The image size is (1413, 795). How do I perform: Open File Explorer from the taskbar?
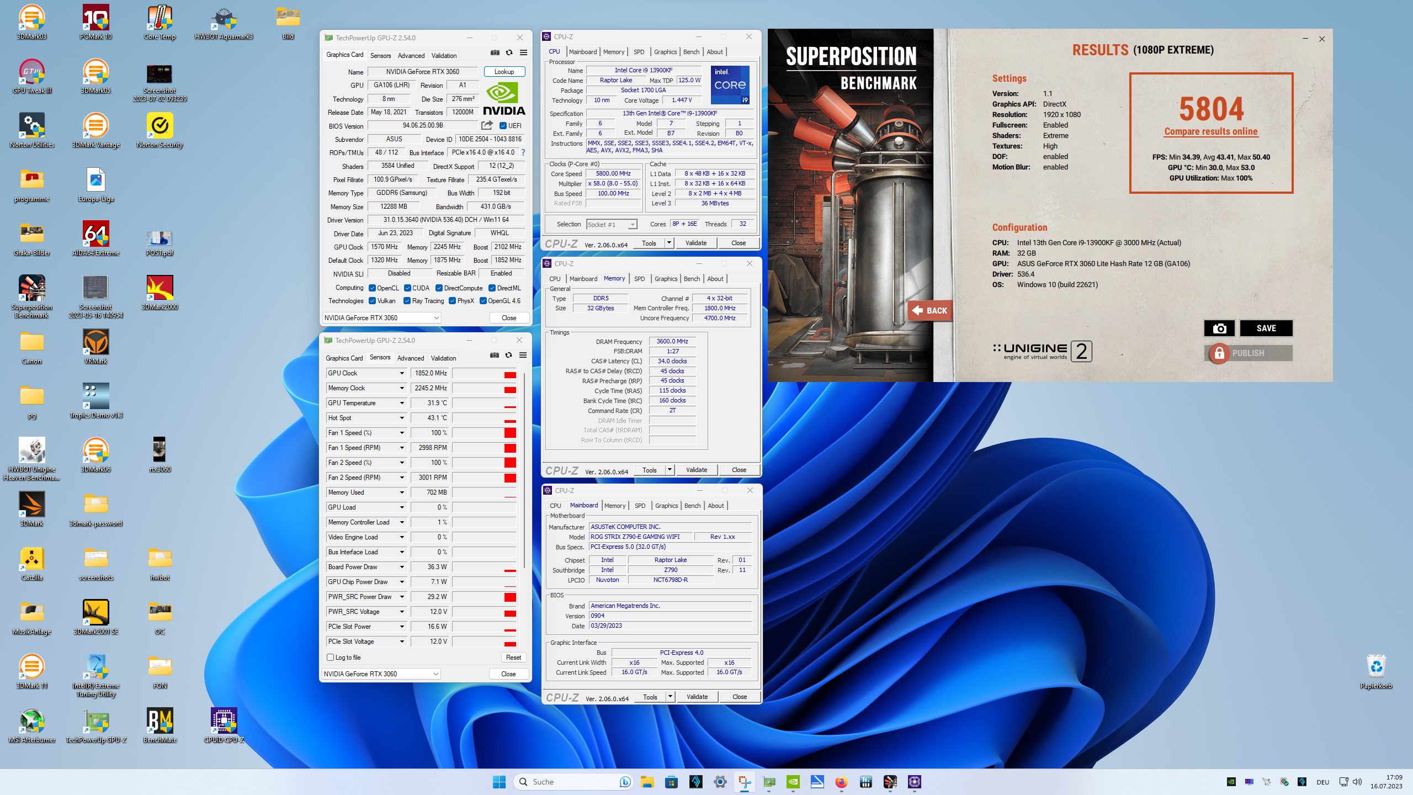[x=647, y=782]
